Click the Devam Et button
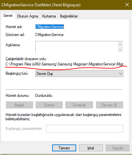 click(110, 105)
